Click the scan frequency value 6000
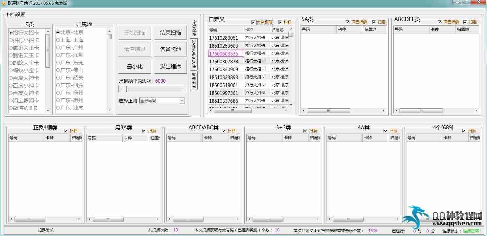Screen dimensions: 487x236 point(160,81)
